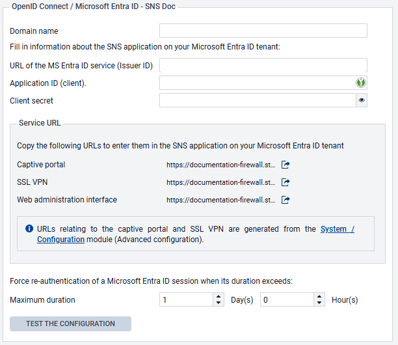
Task: Click the URL of MS Entra ID service field
Action: 263,65
